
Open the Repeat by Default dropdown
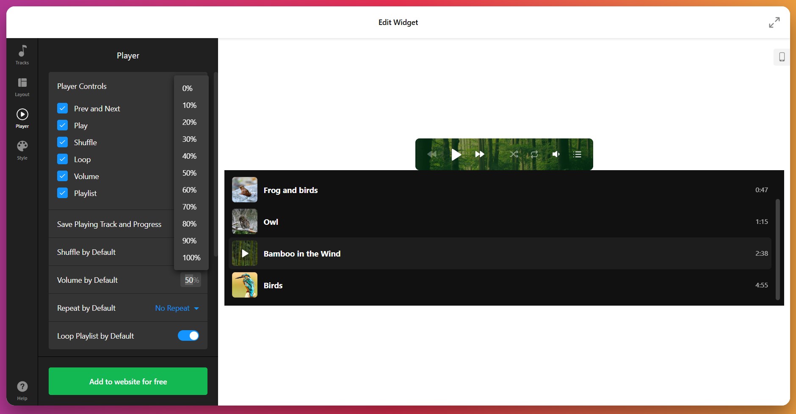176,308
